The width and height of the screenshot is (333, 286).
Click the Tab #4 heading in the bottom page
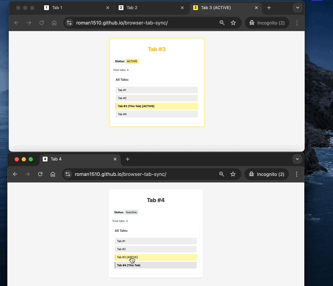click(156, 200)
